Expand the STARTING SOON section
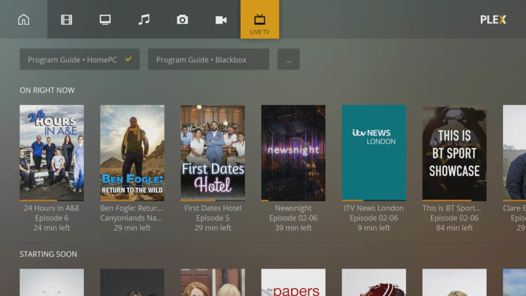526x296 pixels. tap(48, 254)
